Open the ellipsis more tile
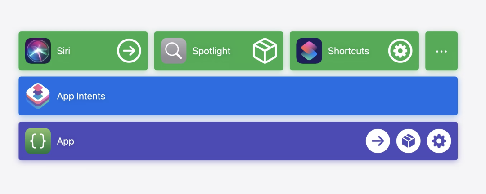 (x=441, y=51)
